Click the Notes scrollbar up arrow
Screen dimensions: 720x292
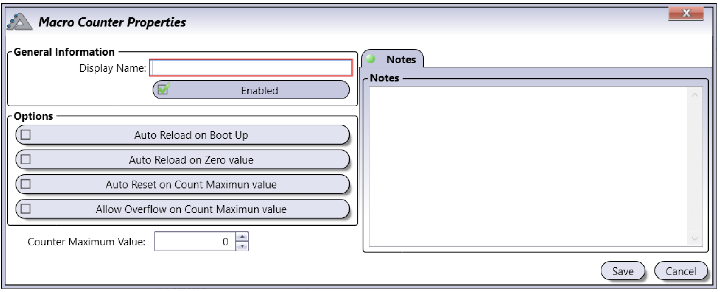click(695, 95)
